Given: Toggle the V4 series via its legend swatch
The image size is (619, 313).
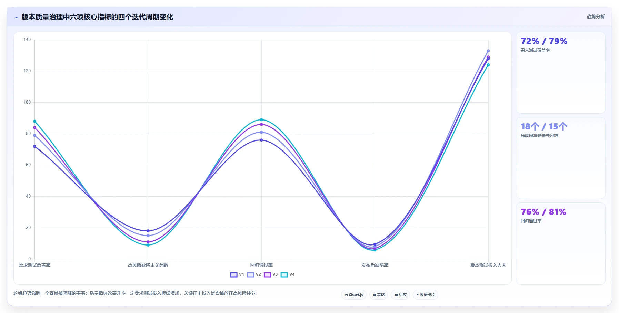Looking at the screenshot, I should tap(284, 275).
